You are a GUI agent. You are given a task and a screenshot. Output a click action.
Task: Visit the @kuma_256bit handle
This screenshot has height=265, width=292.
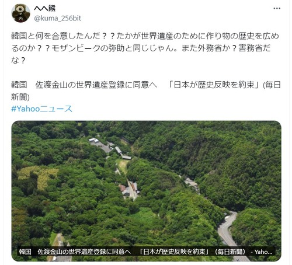57,18
